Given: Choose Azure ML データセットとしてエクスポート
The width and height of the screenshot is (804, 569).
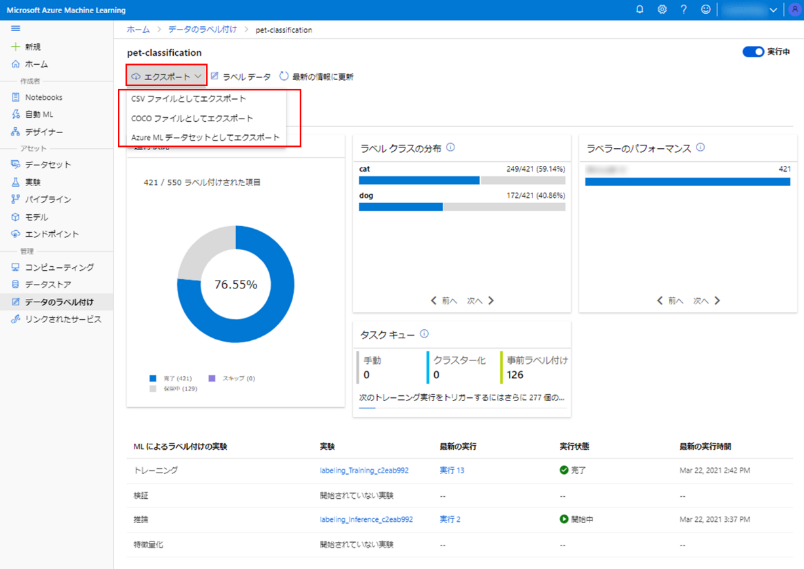Looking at the screenshot, I should [x=205, y=138].
